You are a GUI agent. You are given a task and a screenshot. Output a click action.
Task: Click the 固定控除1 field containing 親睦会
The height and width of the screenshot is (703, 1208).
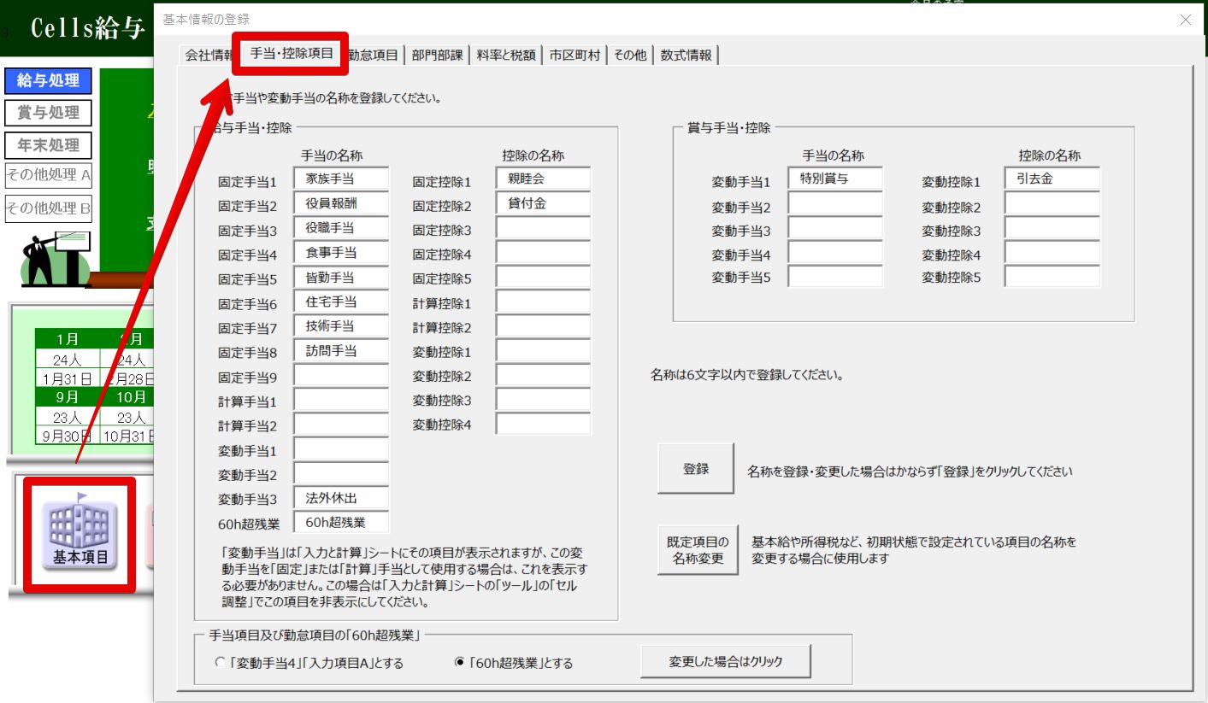coord(543,179)
